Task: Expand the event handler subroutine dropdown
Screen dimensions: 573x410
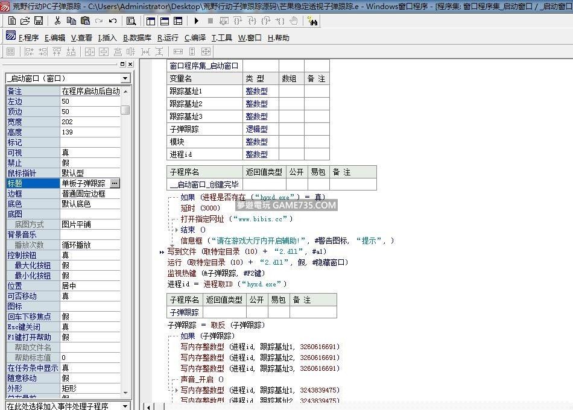Action: pos(125,406)
